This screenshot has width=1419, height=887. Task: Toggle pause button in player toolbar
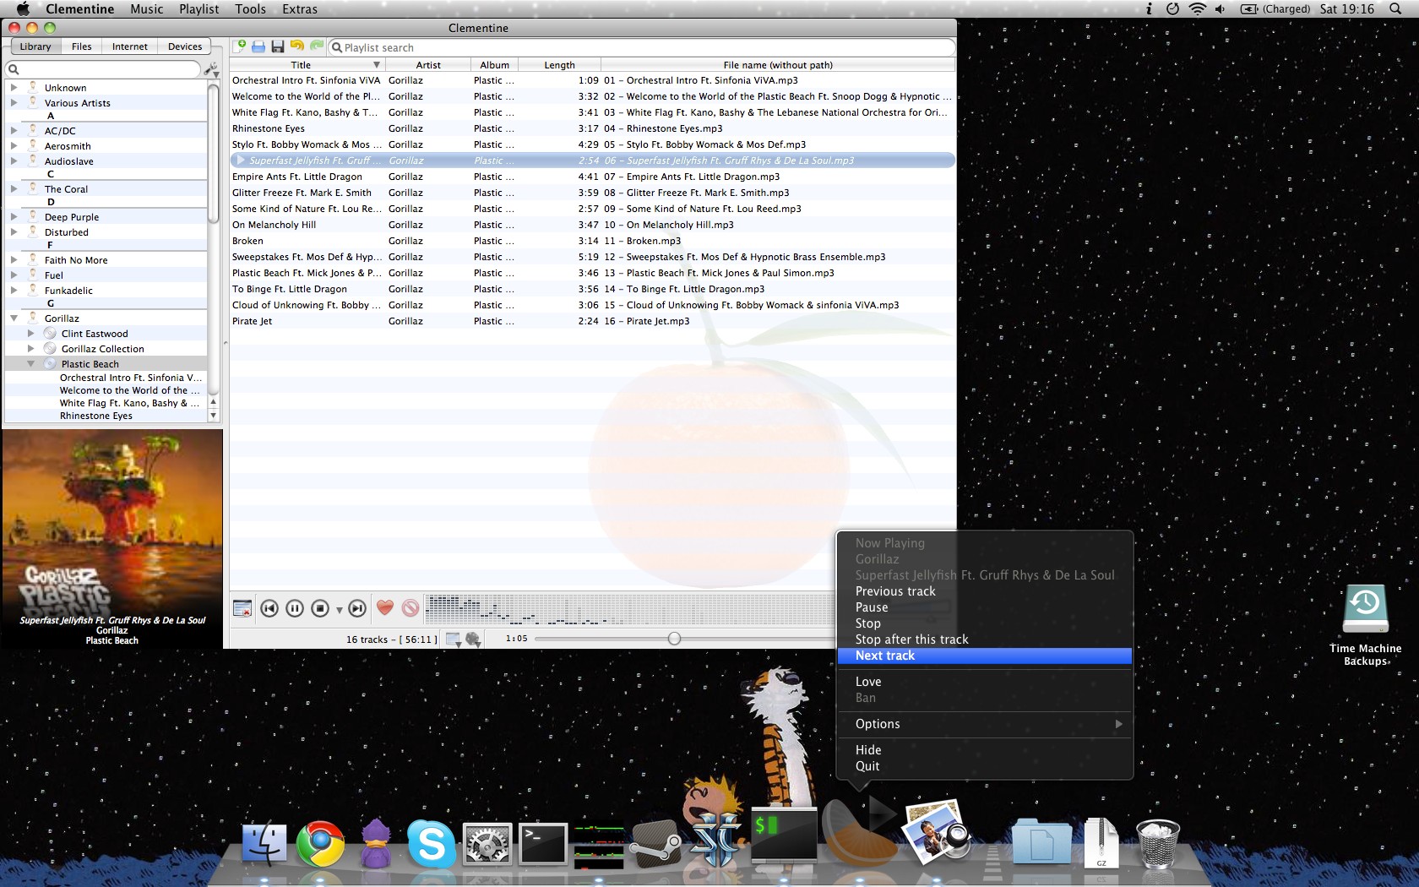click(295, 608)
